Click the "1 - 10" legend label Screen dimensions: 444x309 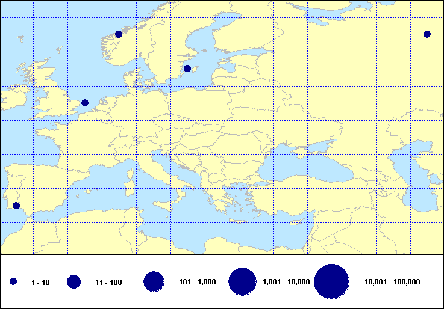(x=41, y=282)
